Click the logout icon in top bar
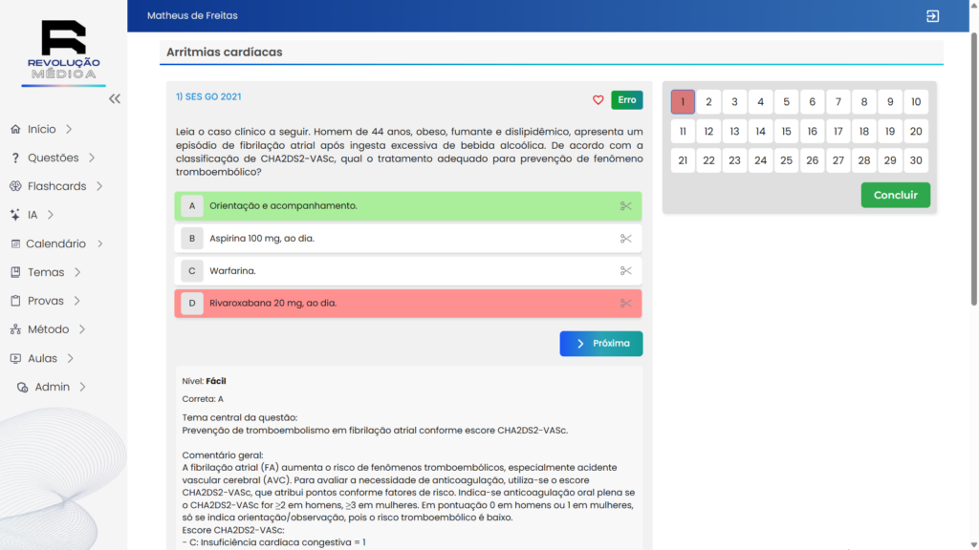This screenshot has height=550, width=979. pos(932,16)
